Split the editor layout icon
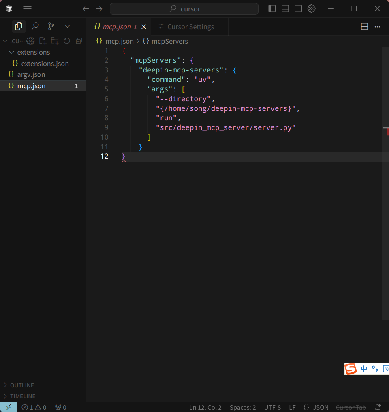The width and height of the screenshot is (389, 412). [x=364, y=27]
